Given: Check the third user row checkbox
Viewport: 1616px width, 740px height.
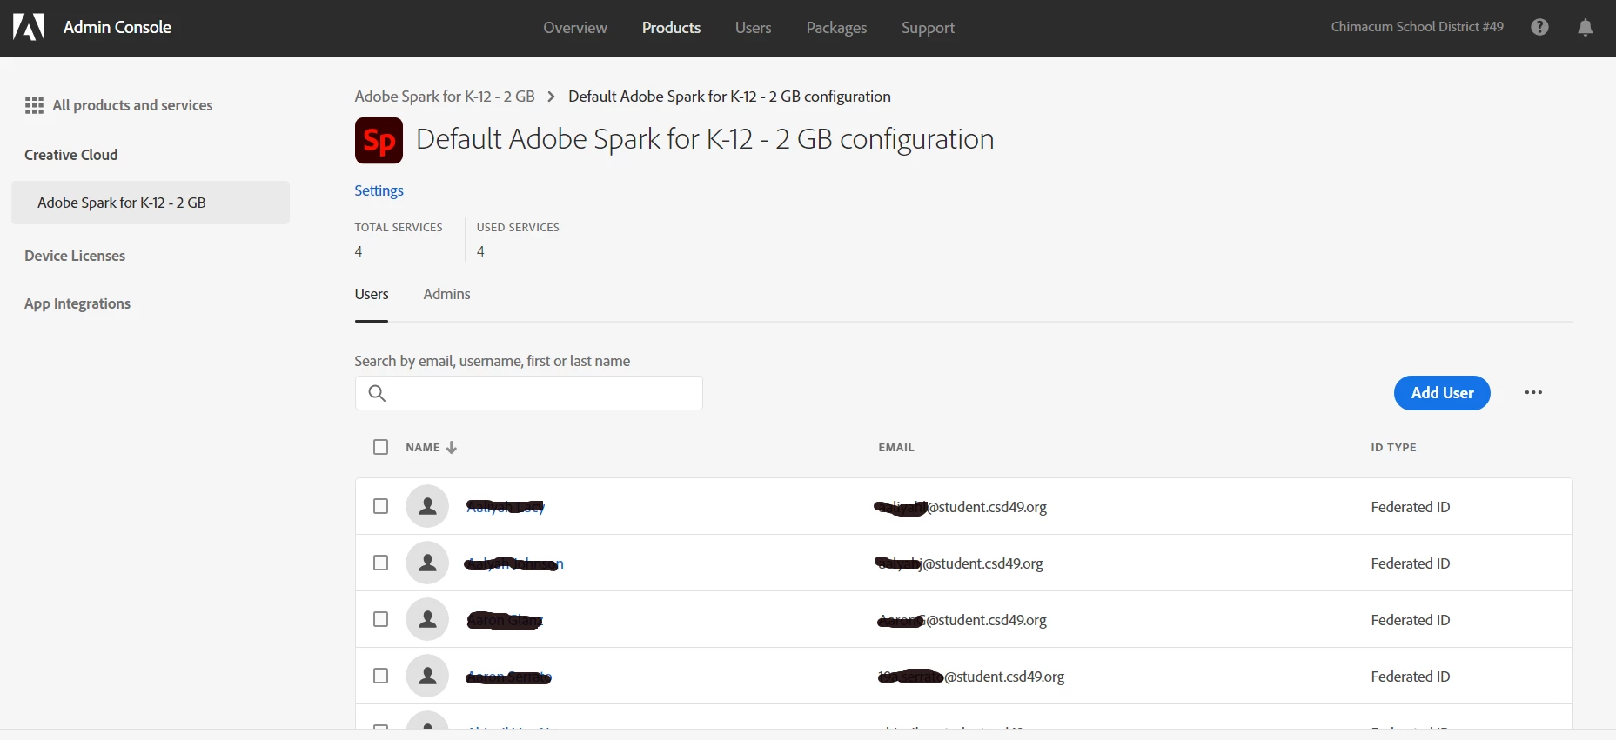Looking at the screenshot, I should pos(380,619).
